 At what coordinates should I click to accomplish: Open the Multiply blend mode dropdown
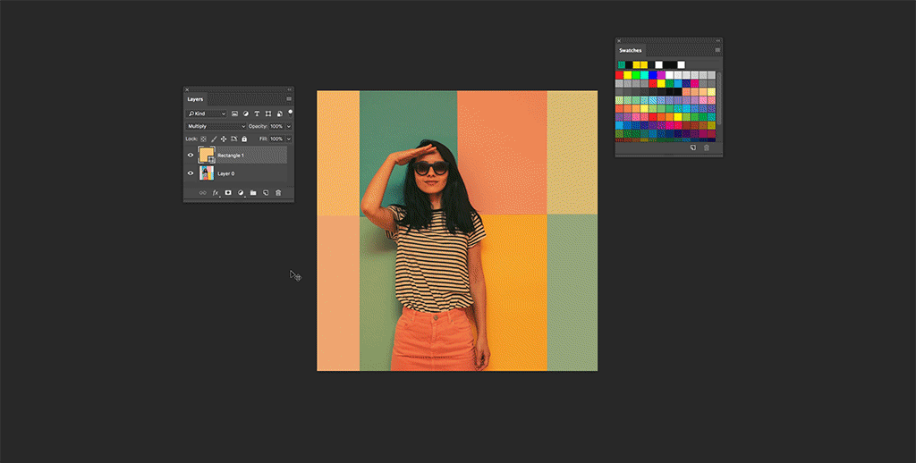click(216, 127)
